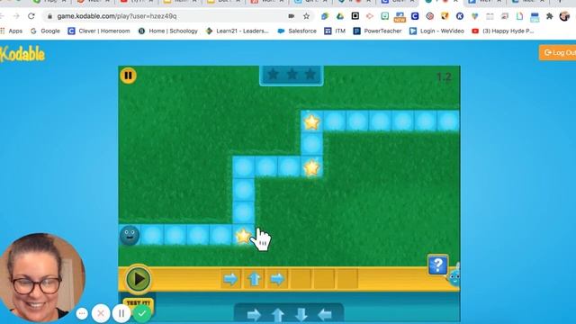Run the program with the green play button
576x324 pixels.
coord(138,279)
